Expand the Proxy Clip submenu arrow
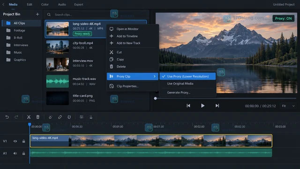 coord(155,76)
